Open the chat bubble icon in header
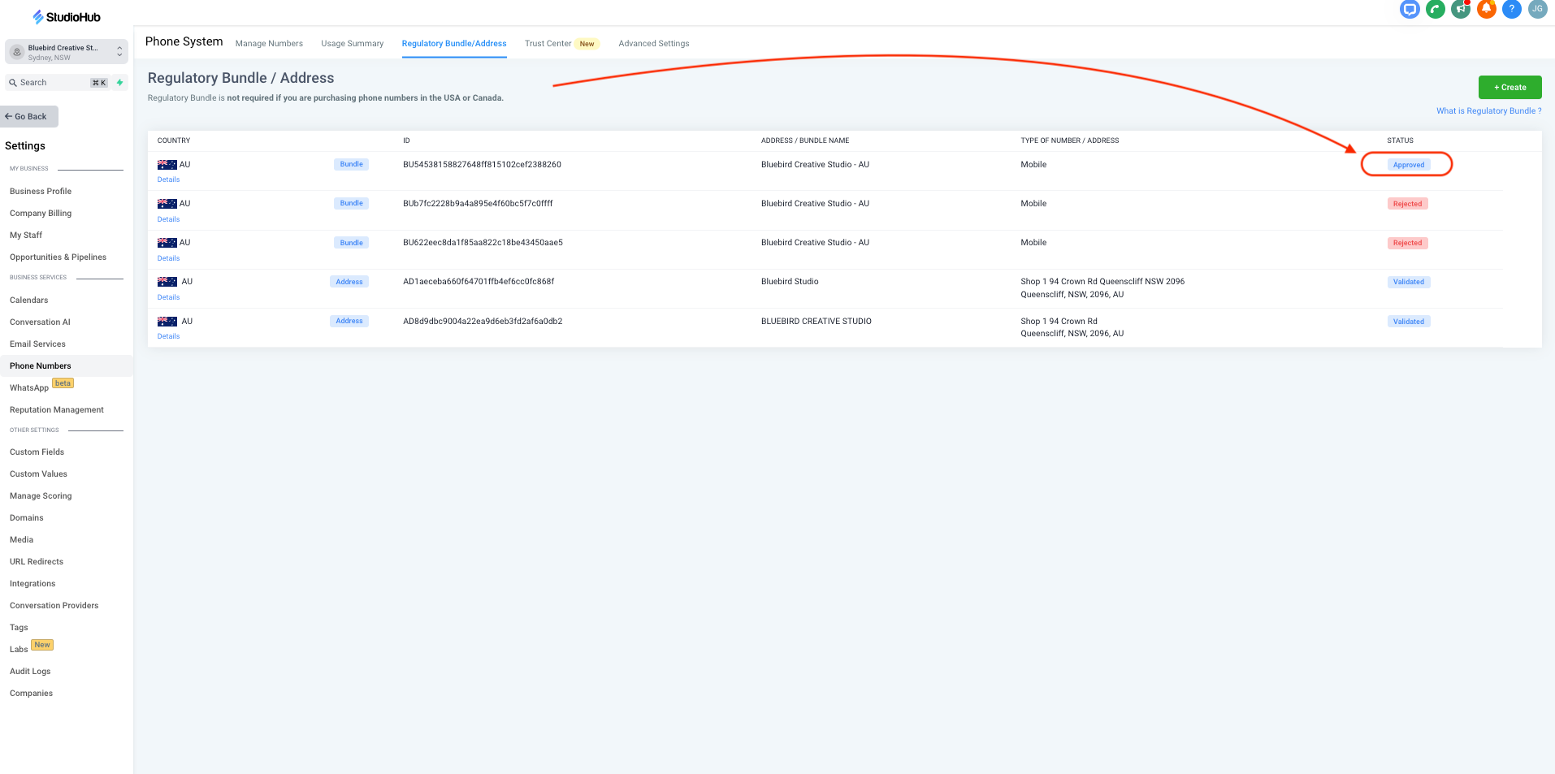This screenshot has width=1555, height=774. click(x=1410, y=9)
